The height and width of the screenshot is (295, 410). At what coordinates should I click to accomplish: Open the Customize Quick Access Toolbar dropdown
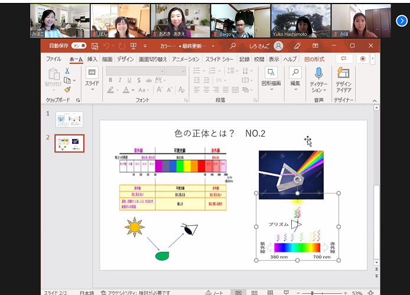click(145, 46)
